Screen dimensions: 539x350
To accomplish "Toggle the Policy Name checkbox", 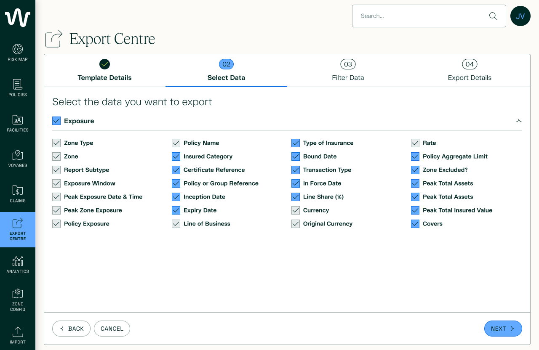I will [176, 143].
